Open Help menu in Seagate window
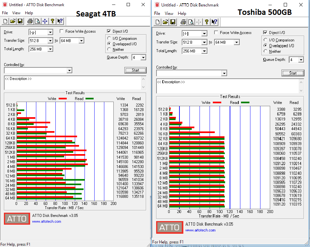The image size is (310, 247). point(29,13)
